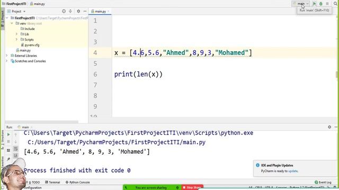Image resolution: width=339 pixels, height=190 pixels.
Task: Open the Python Console tool window
Action: point(78,182)
